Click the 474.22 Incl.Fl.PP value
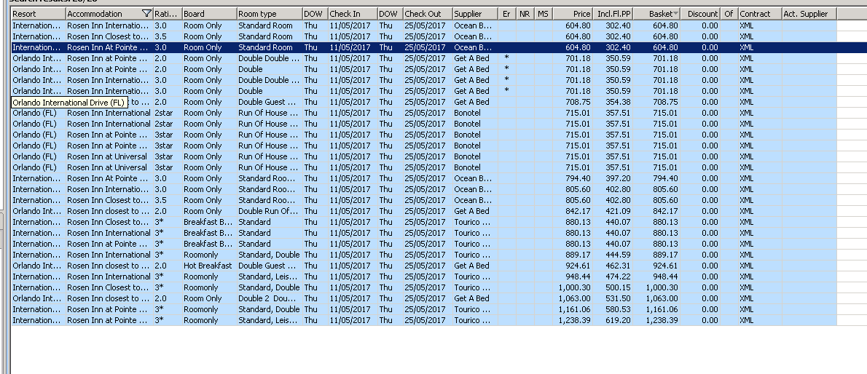The image size is (867, 374). click(618, 276)
